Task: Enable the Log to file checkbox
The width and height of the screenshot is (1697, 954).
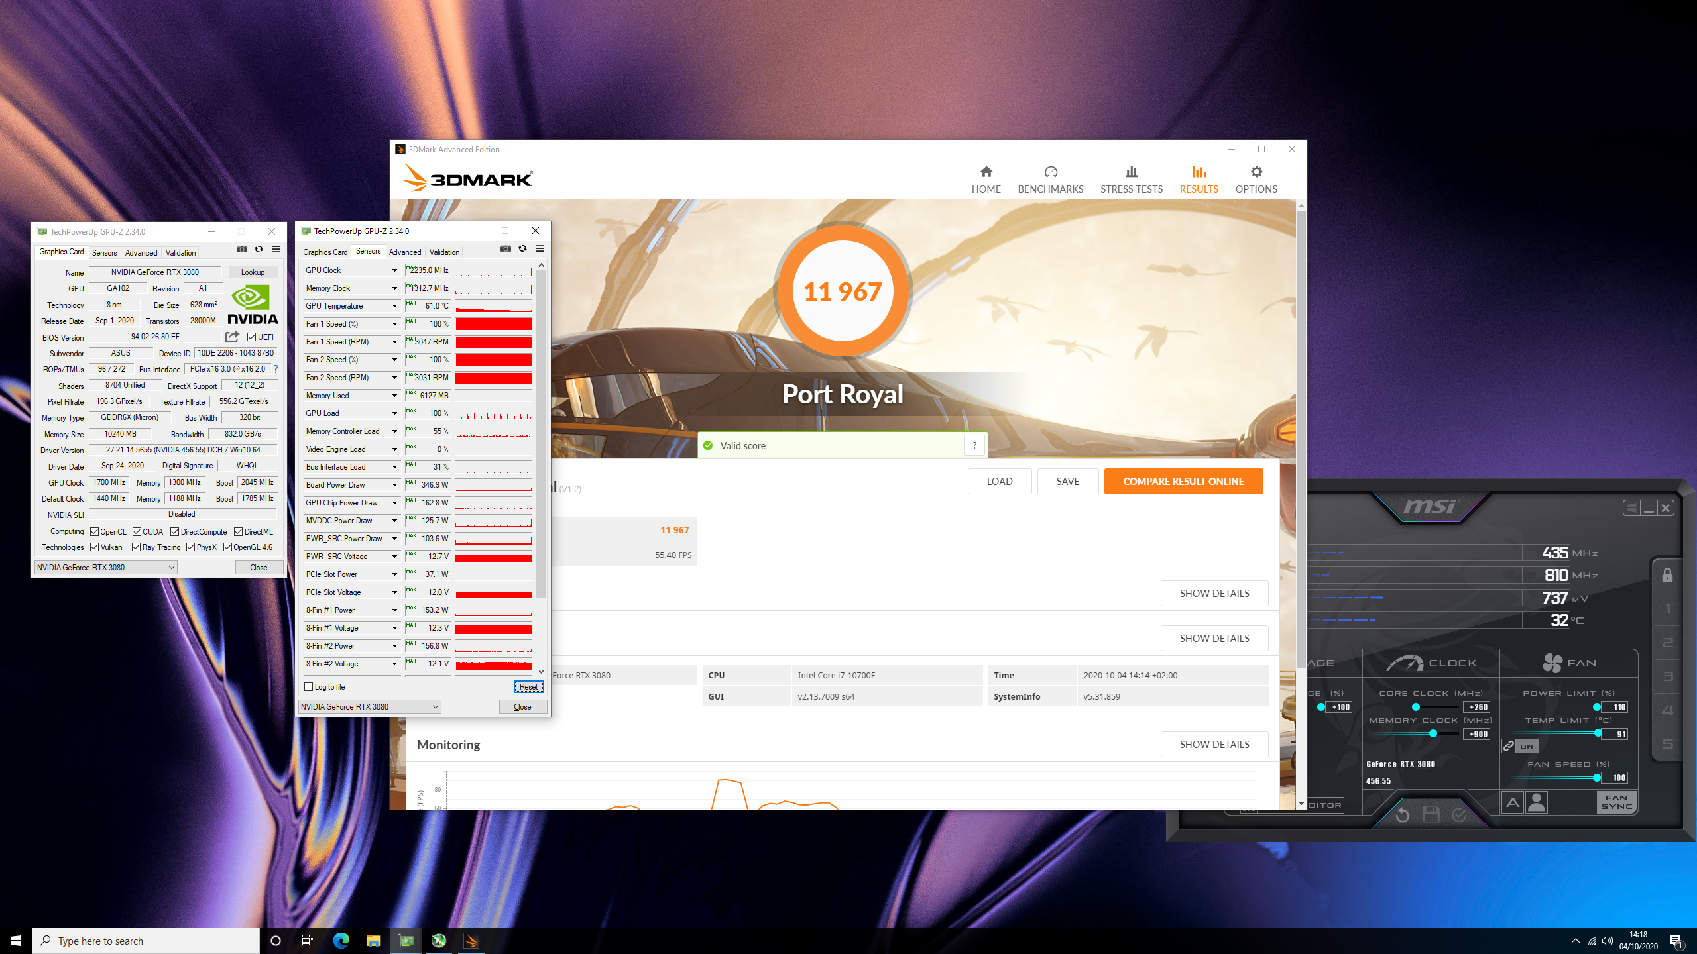Action: coord(308,686)
